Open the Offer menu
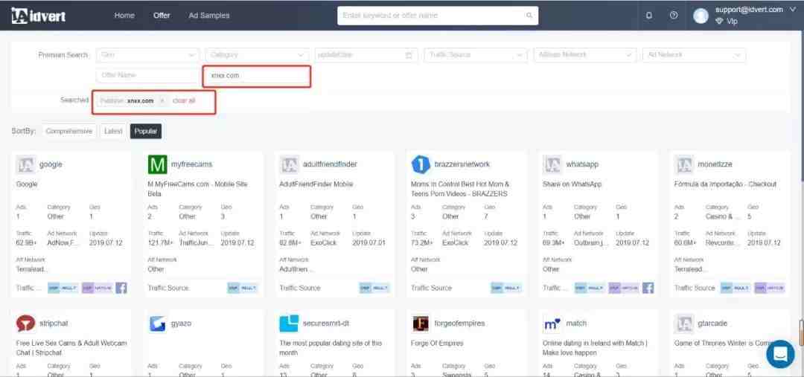Viewport: 804px width, 377px height. tap(162, 16)
